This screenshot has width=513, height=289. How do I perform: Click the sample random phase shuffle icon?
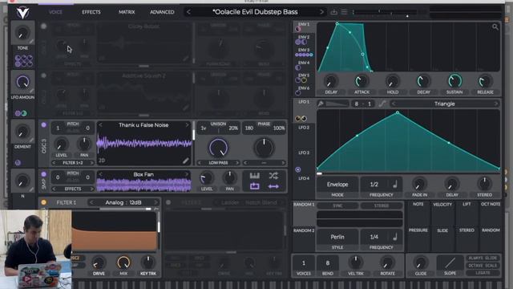tap(273, 176)
